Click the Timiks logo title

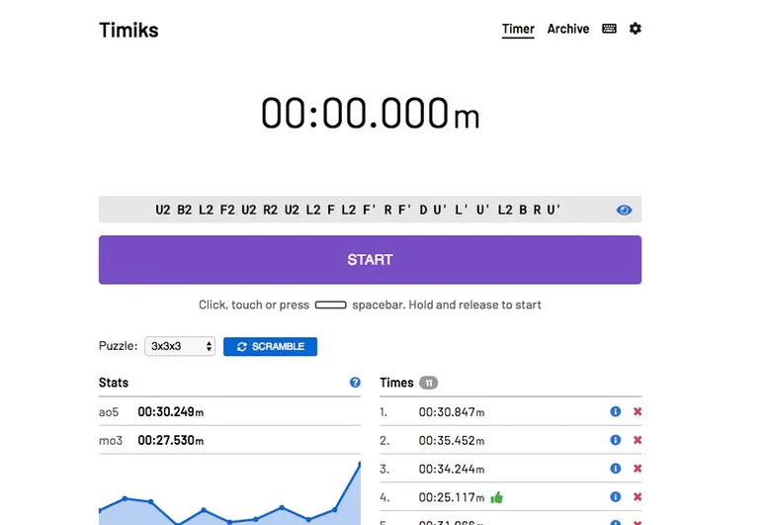point(128,30)
